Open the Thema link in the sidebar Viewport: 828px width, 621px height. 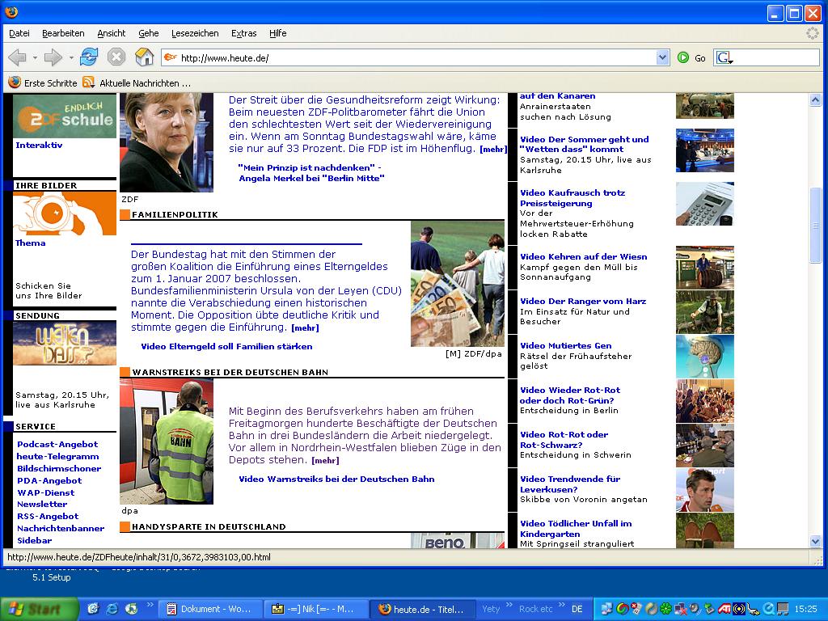pyautogui.click(x=30, y=243)
